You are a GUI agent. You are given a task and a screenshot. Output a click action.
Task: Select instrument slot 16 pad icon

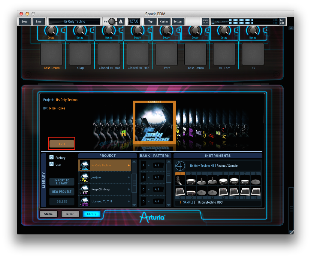[x=256, y=192]
